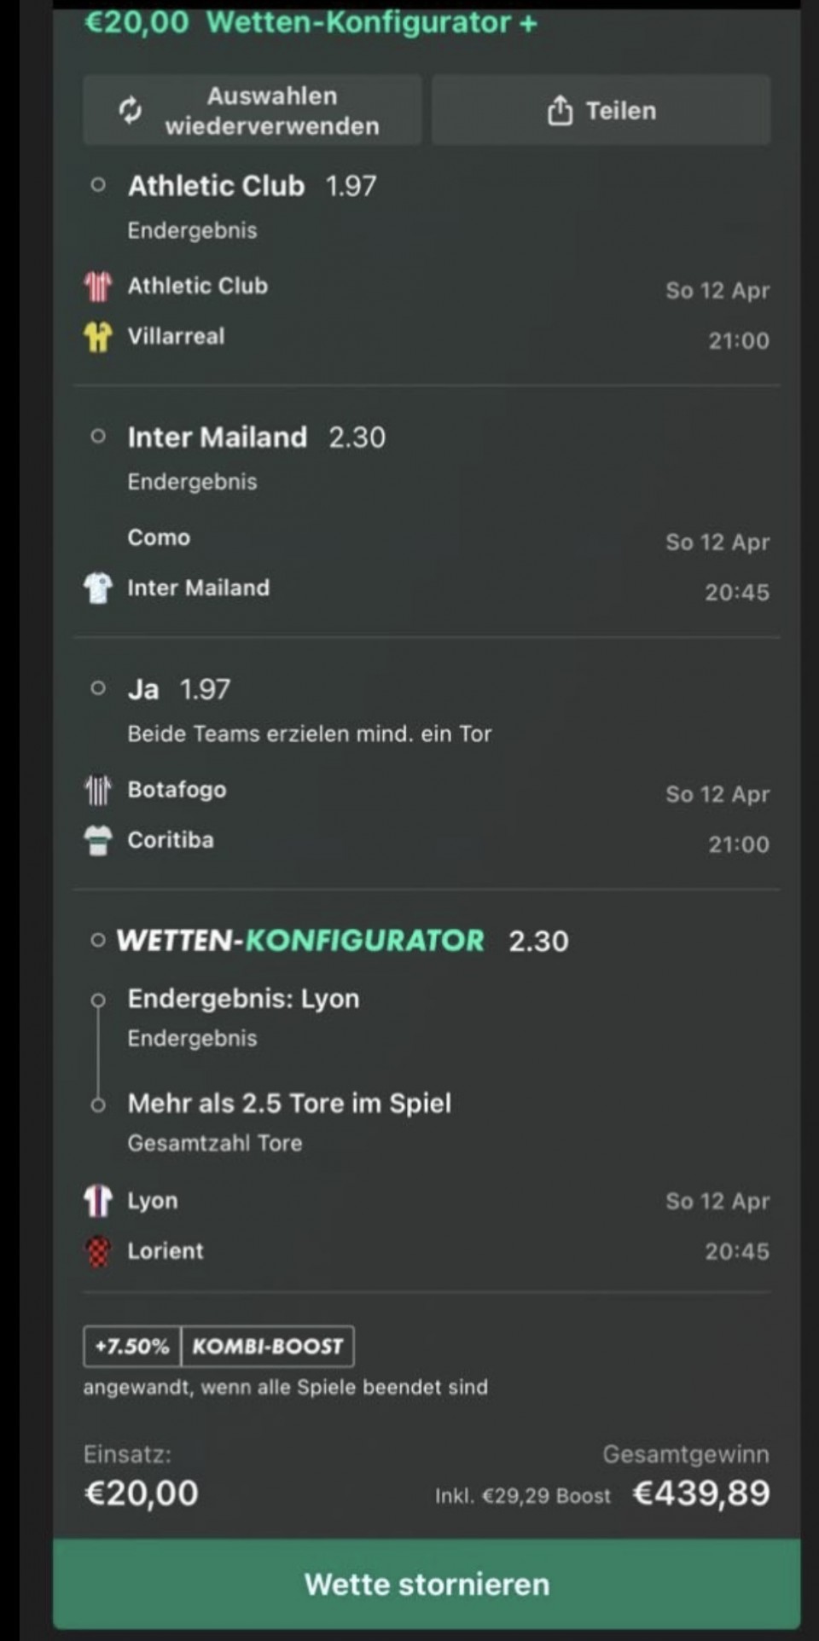This screenshot has width=819, height=1641.
Task: Expand the Wetten-Konfigurator 2.30 selection
Action: point(98,941)
